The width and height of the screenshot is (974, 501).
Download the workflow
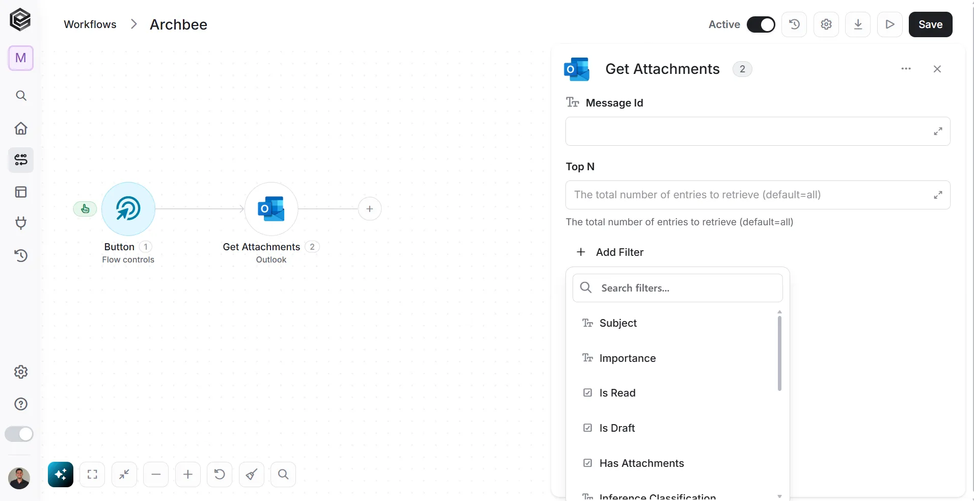pos(858,24)
